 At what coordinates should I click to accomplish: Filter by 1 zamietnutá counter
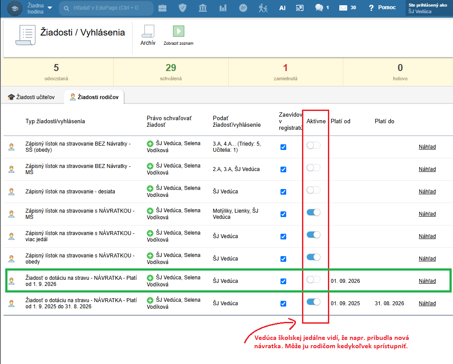[x=285, y=72]
